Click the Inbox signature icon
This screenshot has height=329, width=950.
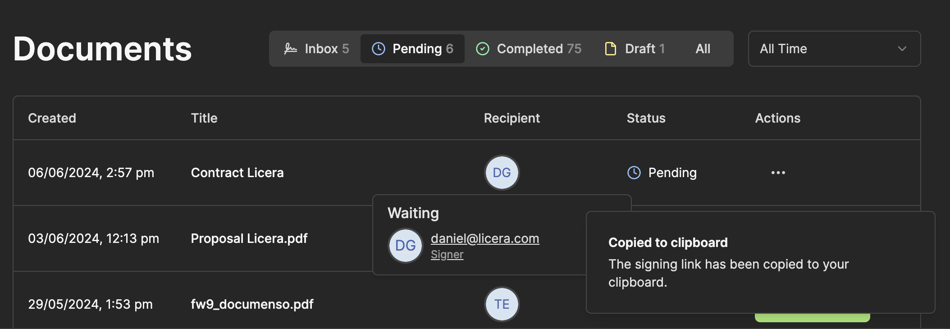[x=291, y=49]
